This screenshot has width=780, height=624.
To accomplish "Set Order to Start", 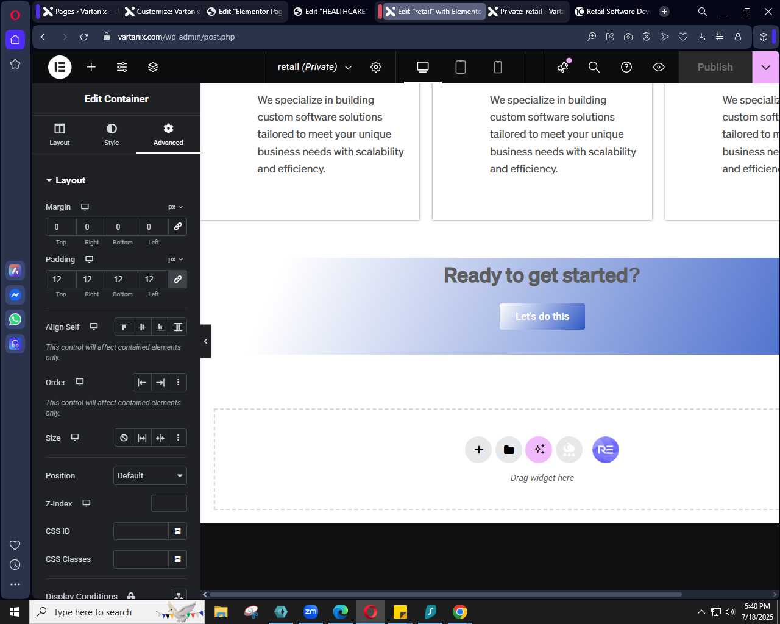I will click(x=142, y=383).
